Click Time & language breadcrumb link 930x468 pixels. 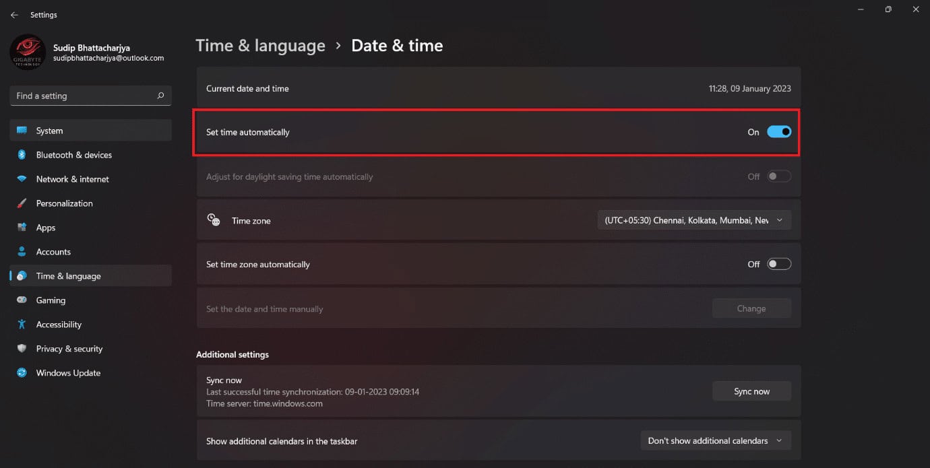(x=260, y=46)
